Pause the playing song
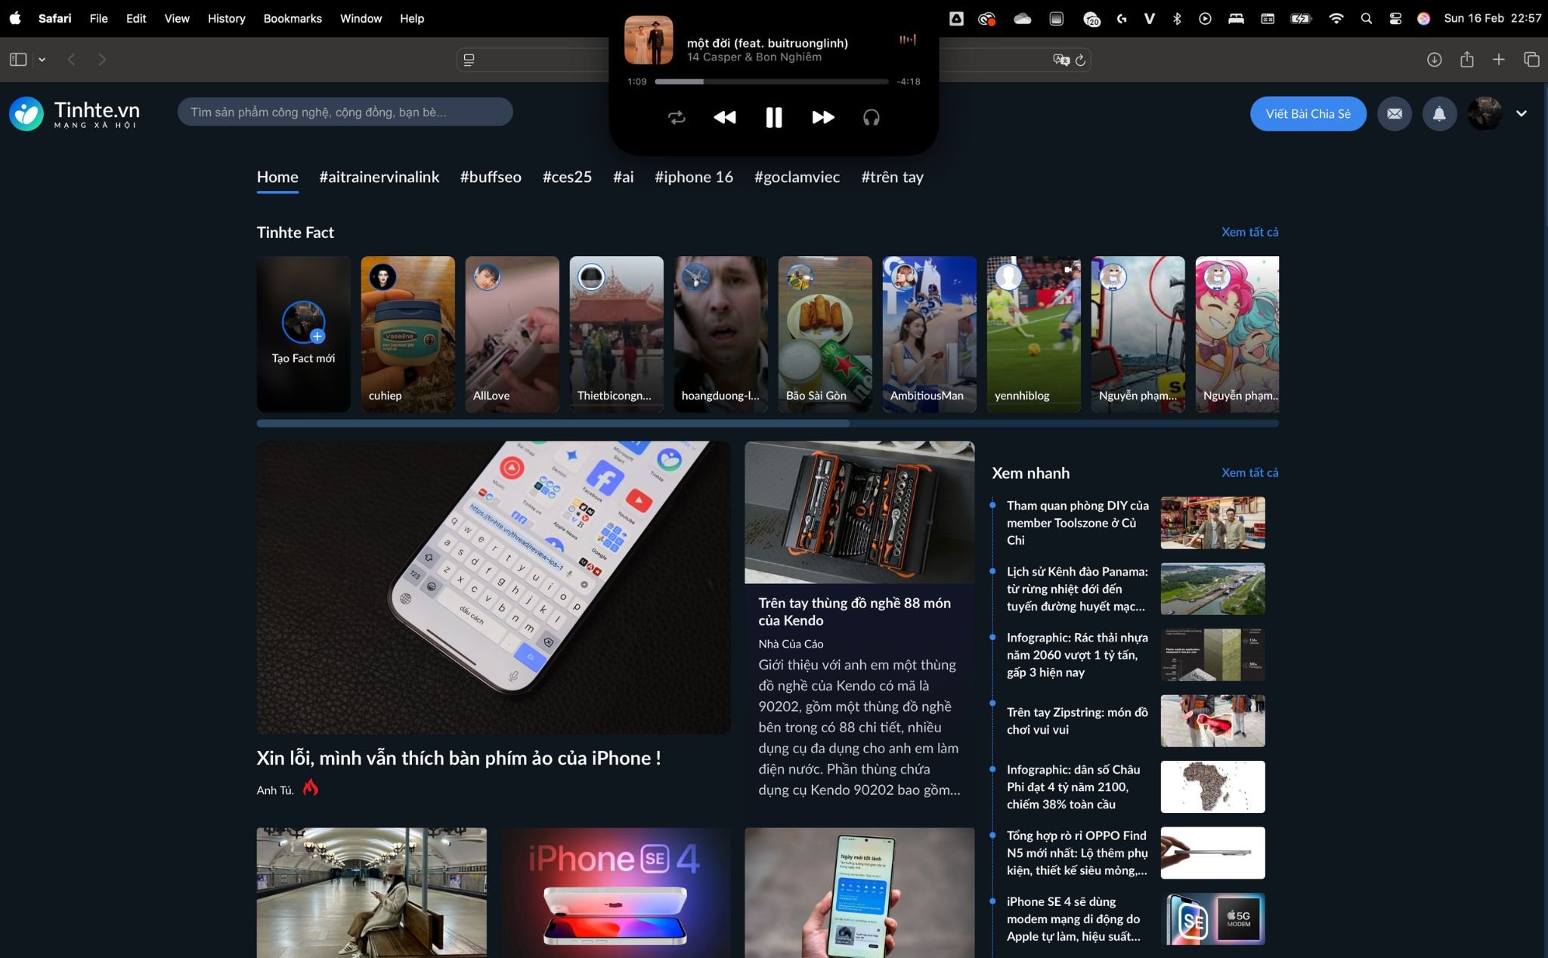This screenshot has width=1548, height=958. point(774,117)
